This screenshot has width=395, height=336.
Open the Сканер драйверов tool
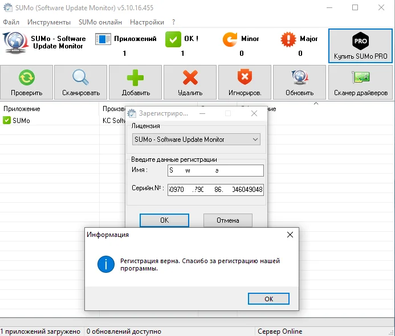coord(360,83)
